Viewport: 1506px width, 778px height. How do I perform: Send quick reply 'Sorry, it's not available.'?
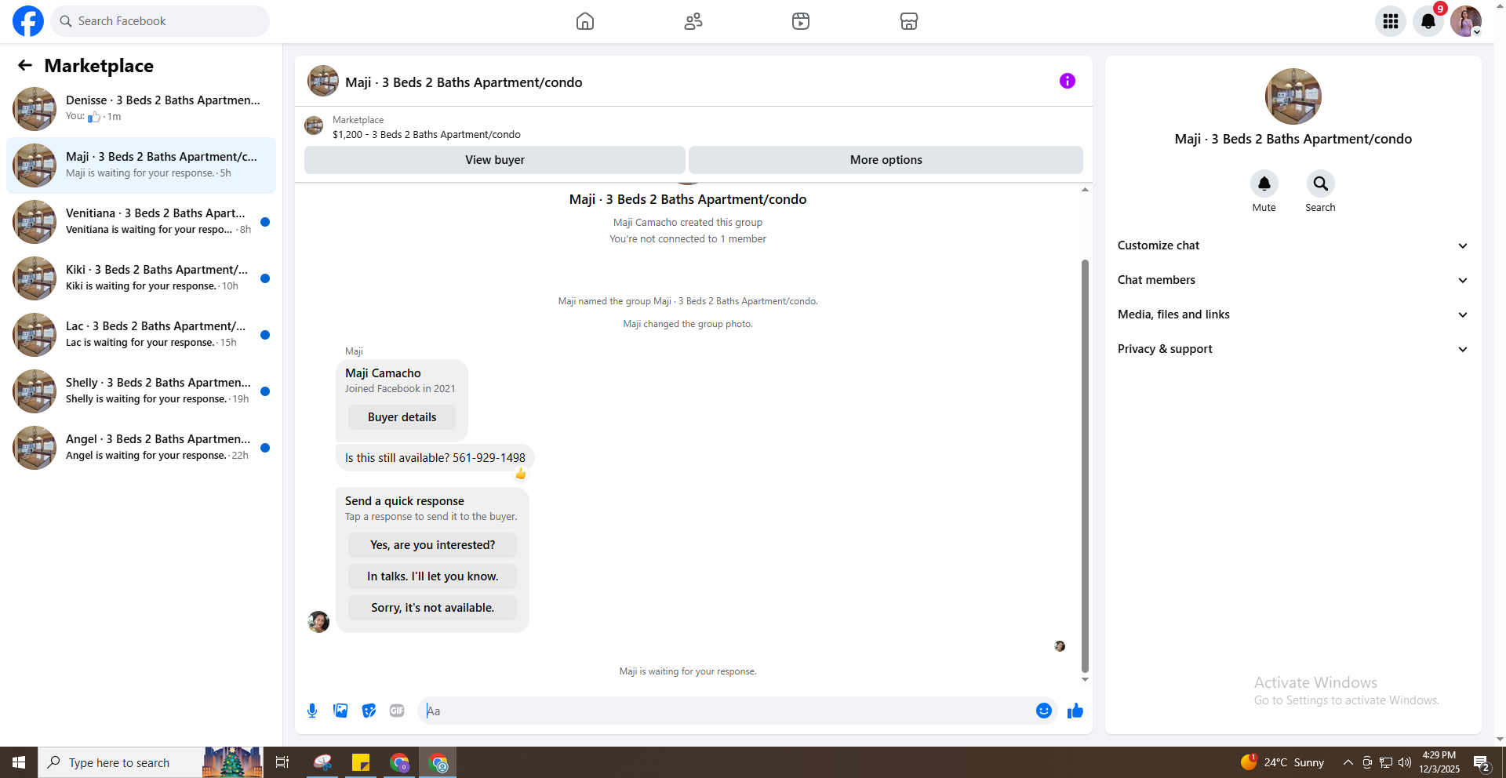(x=433, y=608)
